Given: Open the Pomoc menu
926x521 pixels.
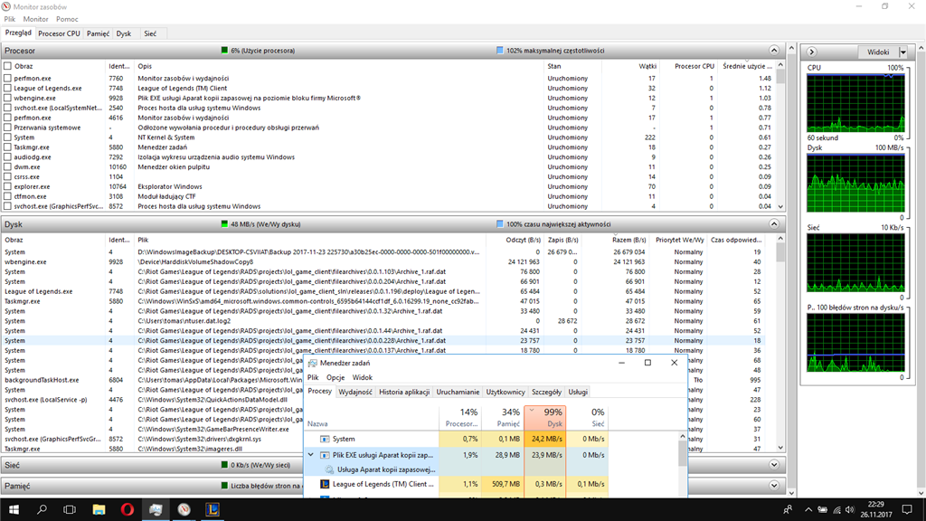Looking at the screenshot, I should pyautogui.click(x=67, y=19).
